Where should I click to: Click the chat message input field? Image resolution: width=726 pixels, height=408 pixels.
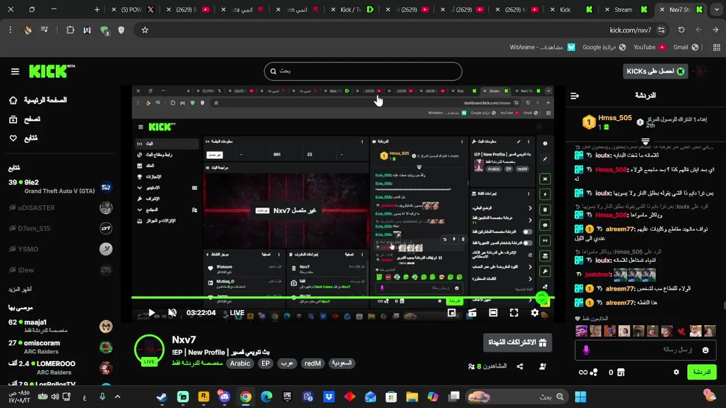click(647, 350)
